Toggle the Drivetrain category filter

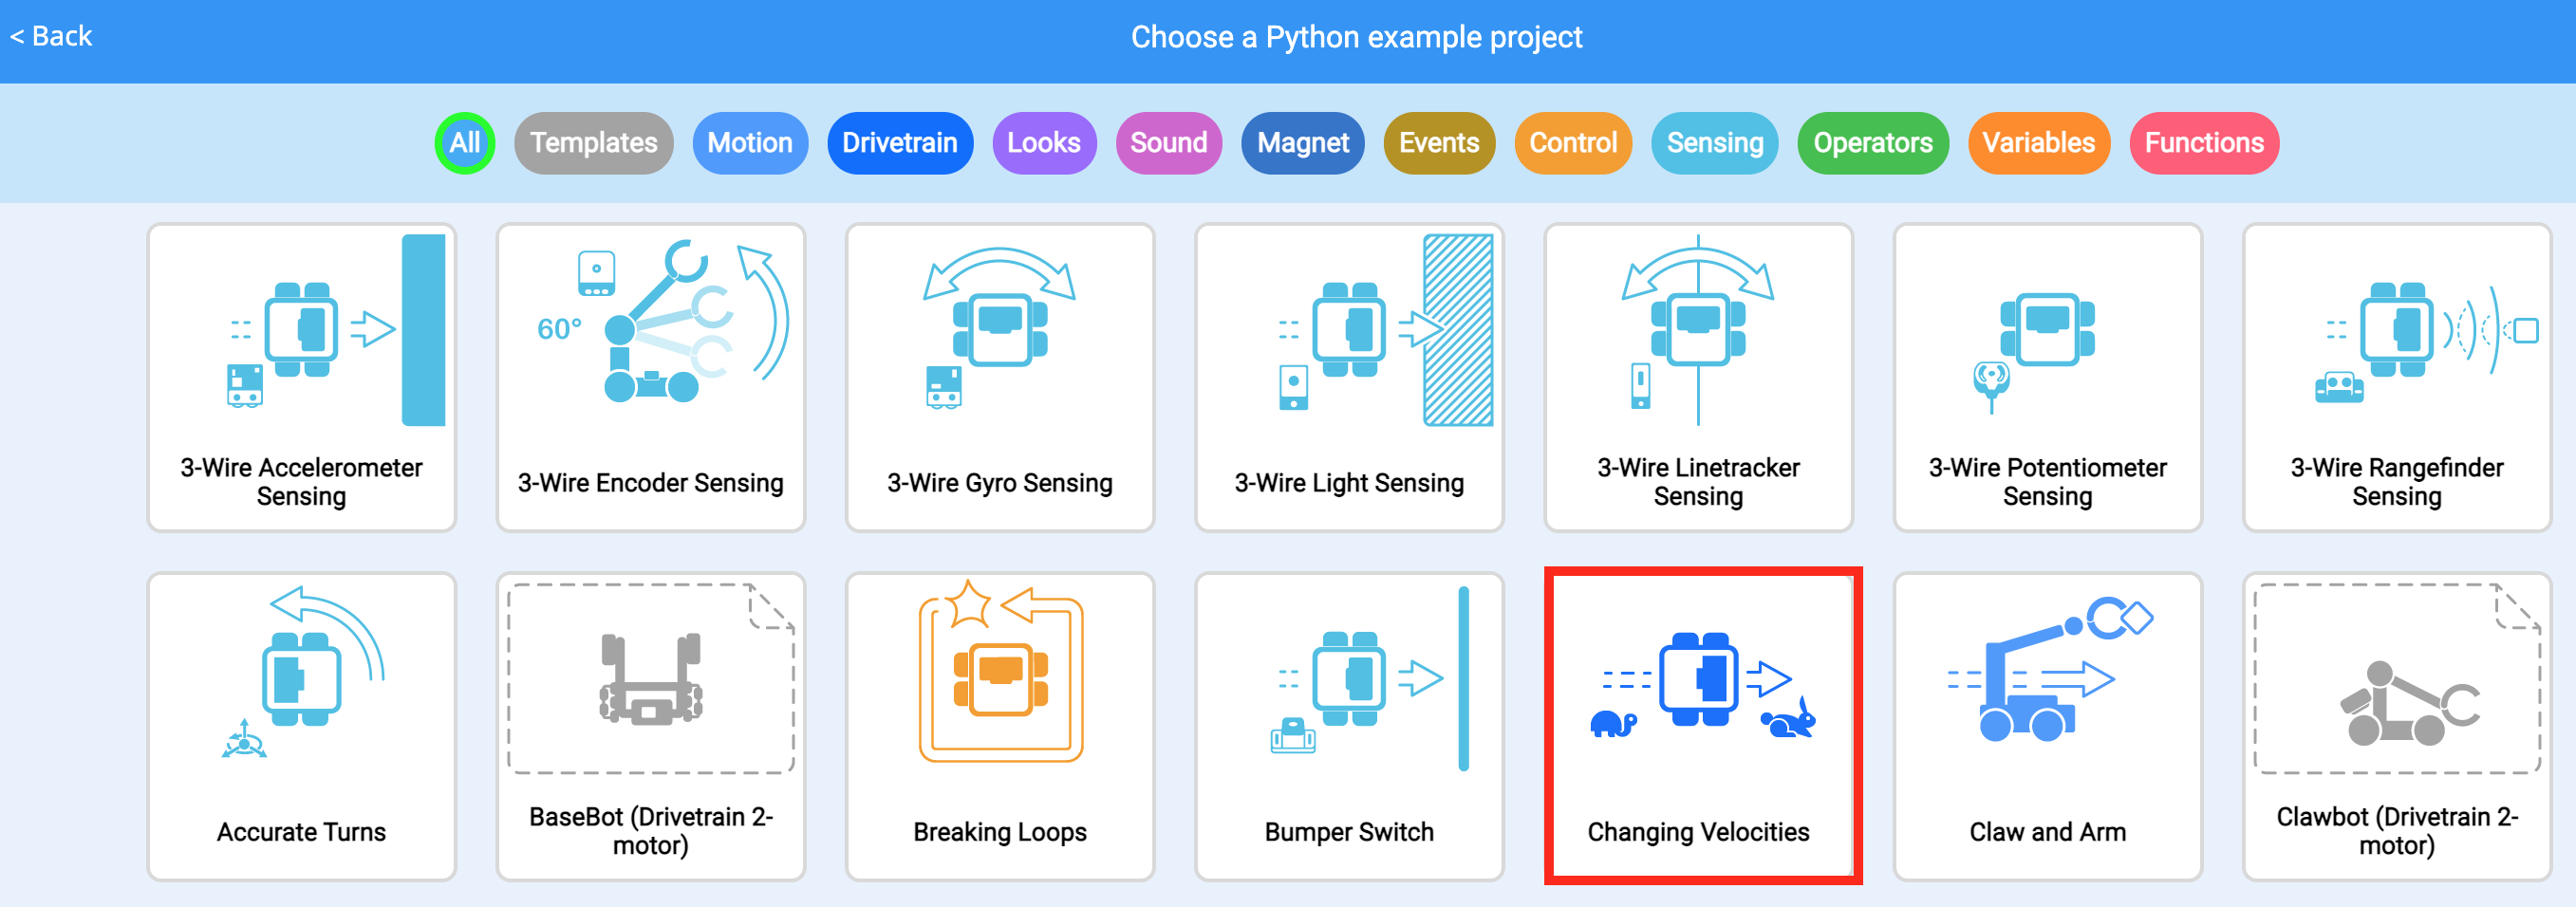click(899, 143)
